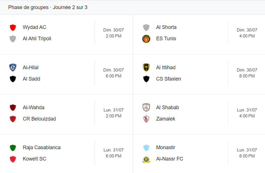Screen dimensions: 265x173
Task: Click the Al-Hilal blue club logo
Action: pos(13,67)
